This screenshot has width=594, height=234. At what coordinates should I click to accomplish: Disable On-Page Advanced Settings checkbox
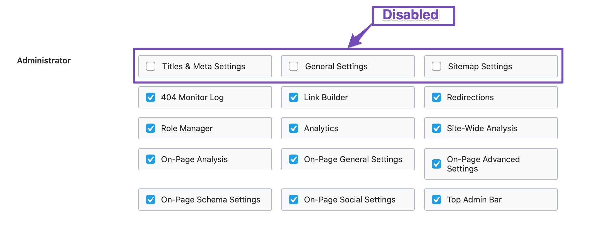coord(436,164)
